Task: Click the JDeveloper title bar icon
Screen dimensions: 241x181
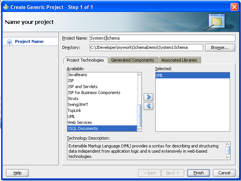Action: (x=6, y=7)
